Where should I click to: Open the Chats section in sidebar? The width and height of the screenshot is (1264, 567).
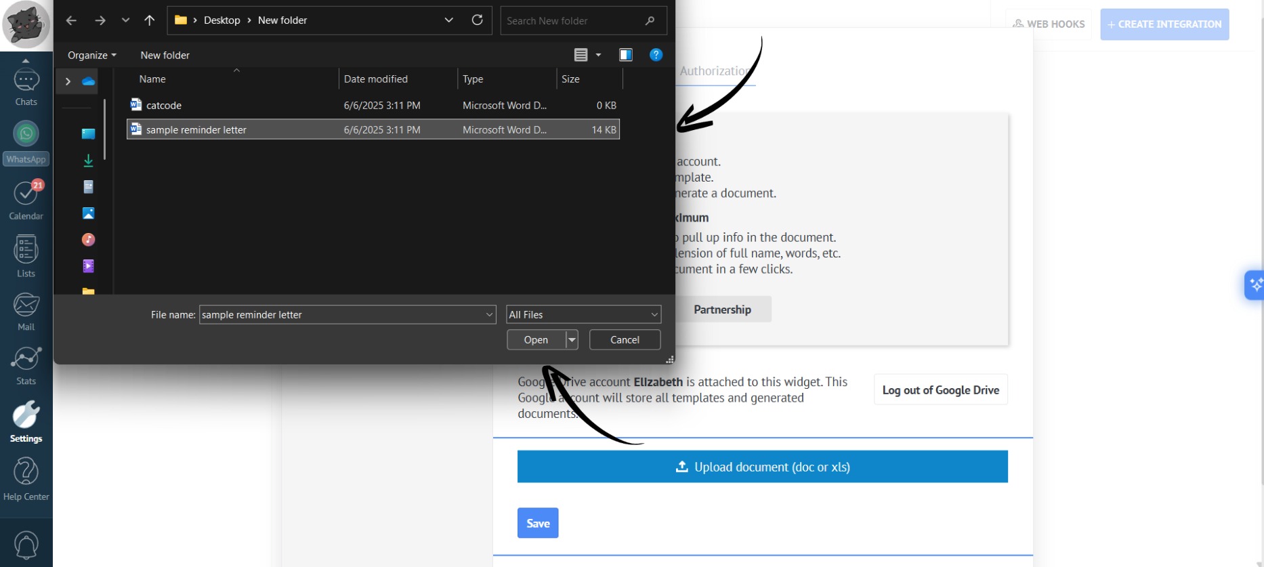coord(26,87)
